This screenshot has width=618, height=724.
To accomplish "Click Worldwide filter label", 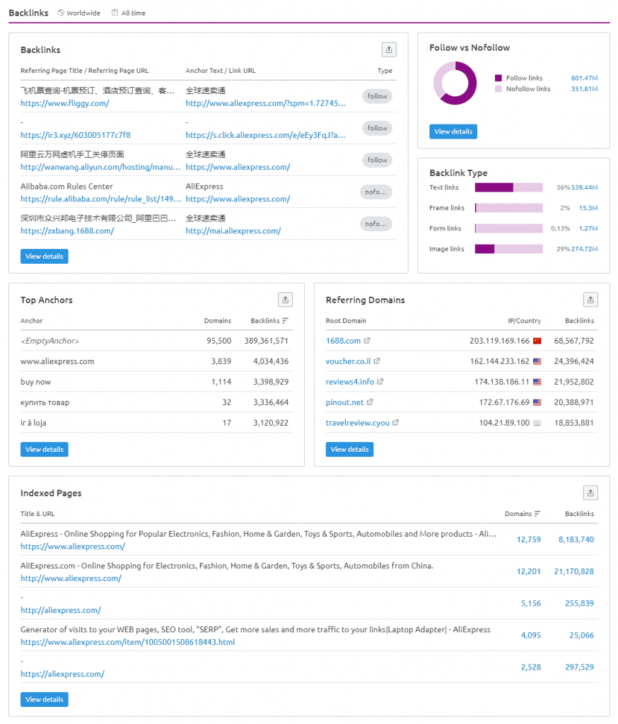I will tap(83, 13).
